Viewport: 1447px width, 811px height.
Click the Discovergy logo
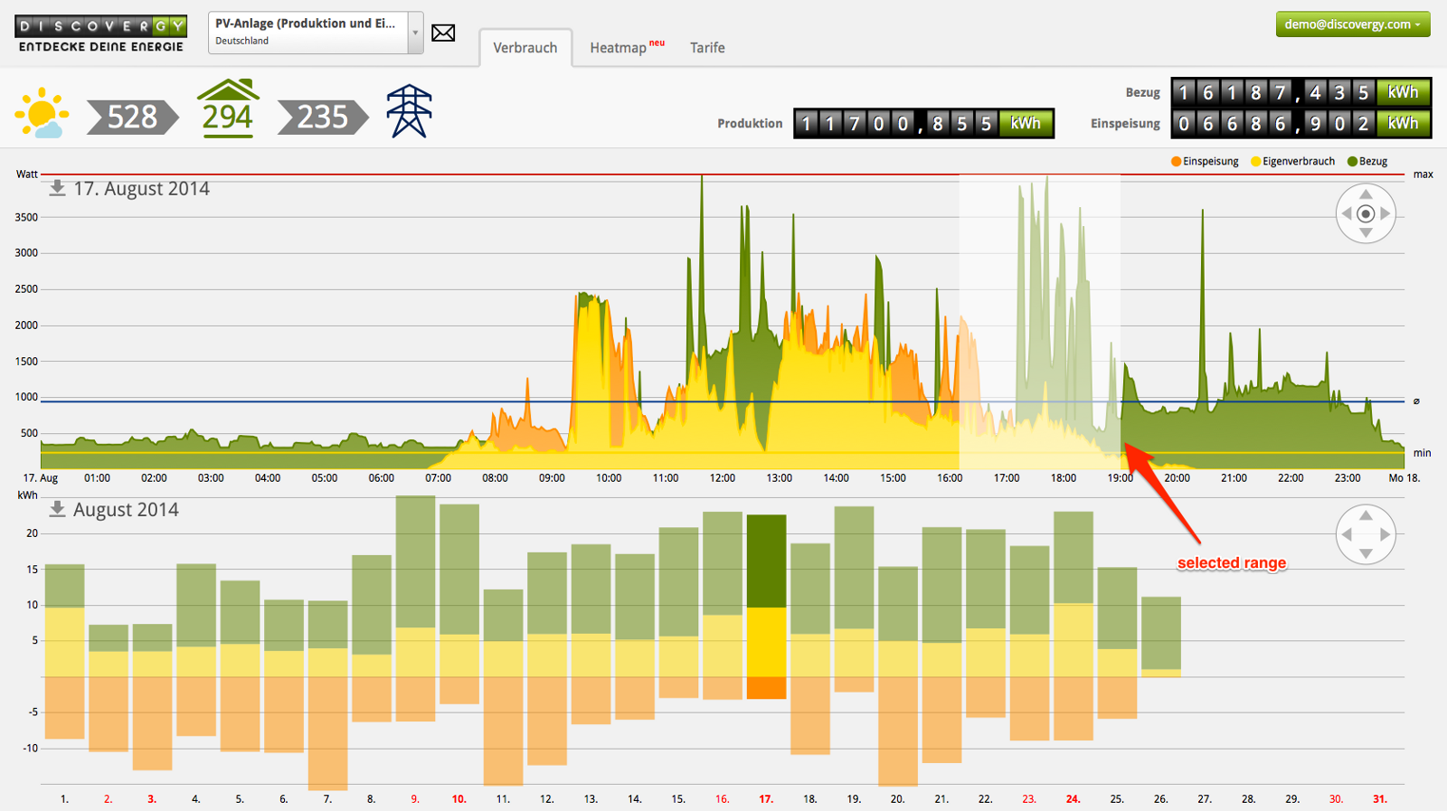click(x=100, y=33)
